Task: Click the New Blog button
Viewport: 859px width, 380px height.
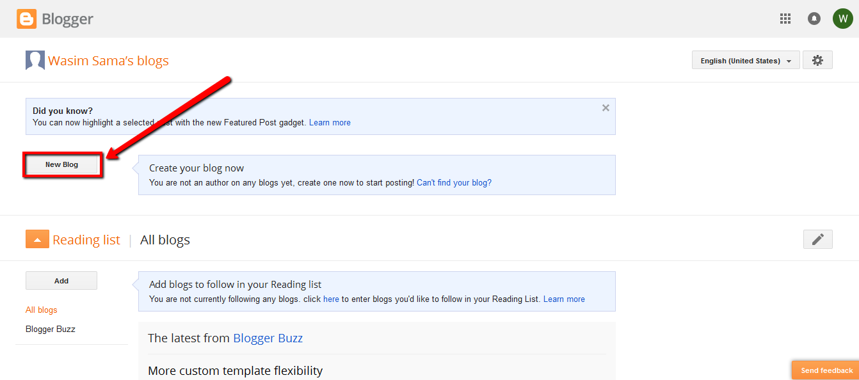Action: [x=62, y=164]
